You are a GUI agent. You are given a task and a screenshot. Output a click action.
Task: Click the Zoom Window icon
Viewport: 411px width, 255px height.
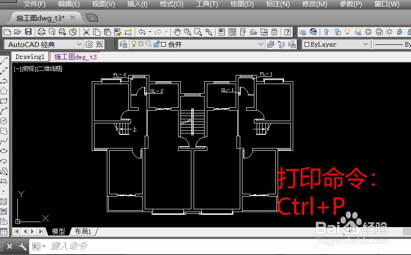(198, 32)
